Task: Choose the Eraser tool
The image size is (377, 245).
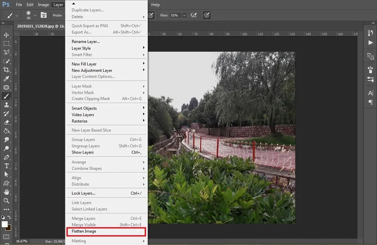Action: pos(6,122)
